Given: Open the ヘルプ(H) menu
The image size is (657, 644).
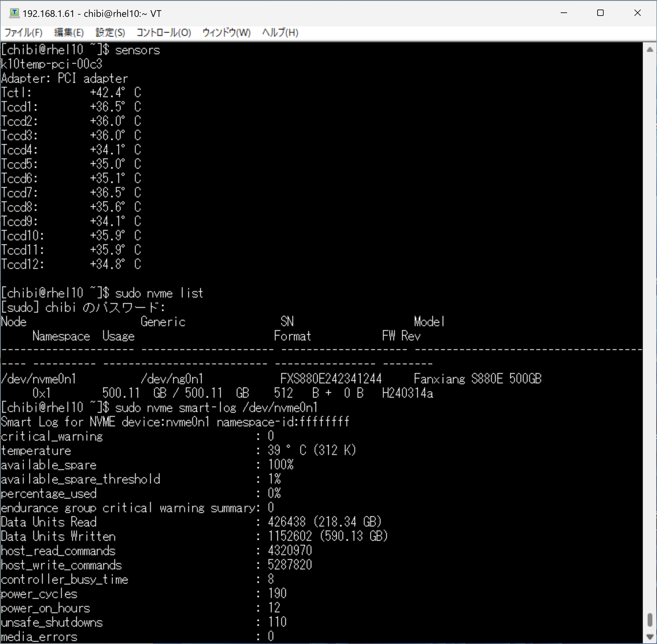Looking at the screenshot, I should coord(280,33).
